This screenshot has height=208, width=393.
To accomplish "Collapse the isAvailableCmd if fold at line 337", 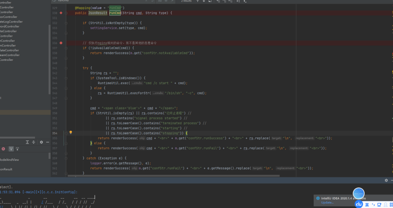I will click(66, 48).
